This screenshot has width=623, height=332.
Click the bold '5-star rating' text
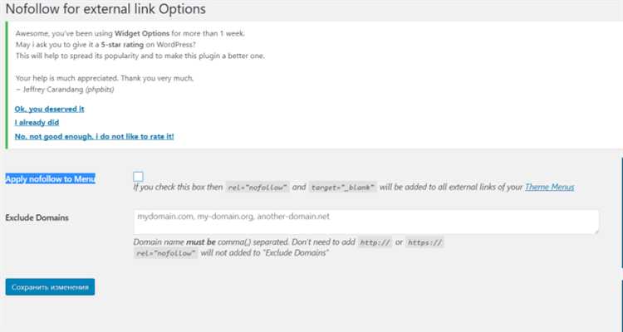tap(122, 45)
